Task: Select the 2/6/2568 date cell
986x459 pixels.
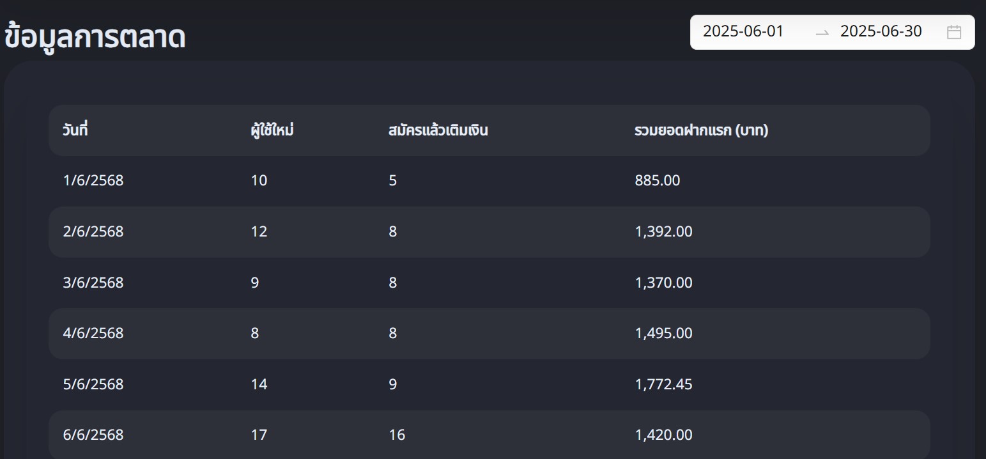Action: pos(93,231)
